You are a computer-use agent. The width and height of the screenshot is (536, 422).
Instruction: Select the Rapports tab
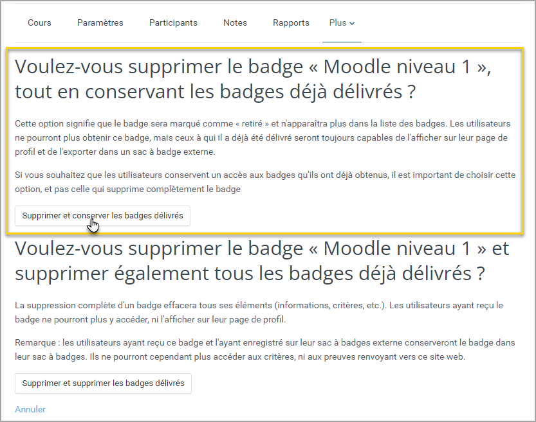coord(291,23)
